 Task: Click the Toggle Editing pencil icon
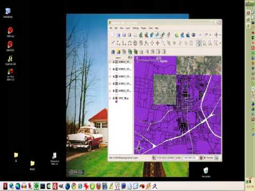coord(113,43)
